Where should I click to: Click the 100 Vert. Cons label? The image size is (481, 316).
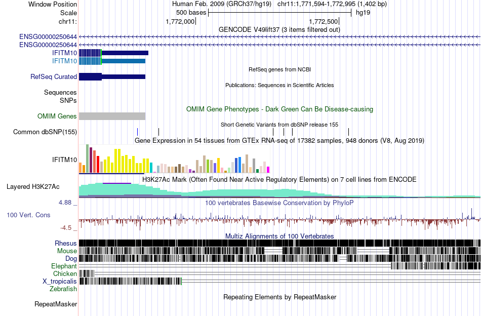pos(28,215)
